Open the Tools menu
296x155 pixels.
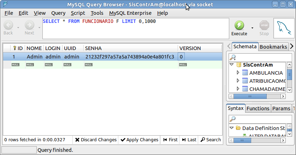[97, 13]
